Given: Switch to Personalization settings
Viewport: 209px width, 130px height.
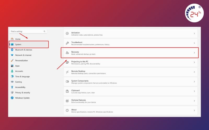Looking at the screenshot, I should (x=21, y=61).
